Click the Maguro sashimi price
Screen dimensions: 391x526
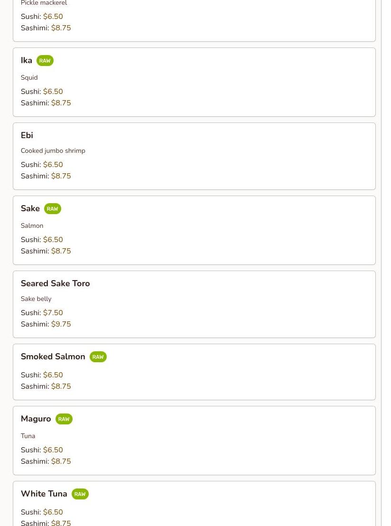point(61,461)
